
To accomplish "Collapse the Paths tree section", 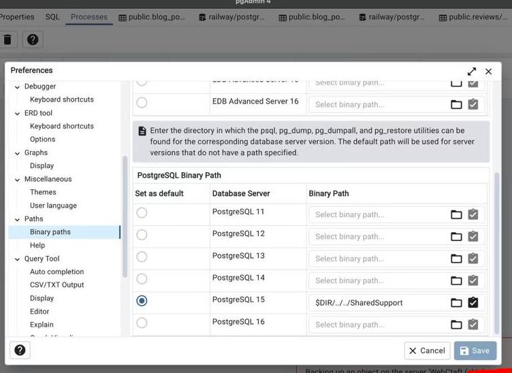I will tap(17, 219).
